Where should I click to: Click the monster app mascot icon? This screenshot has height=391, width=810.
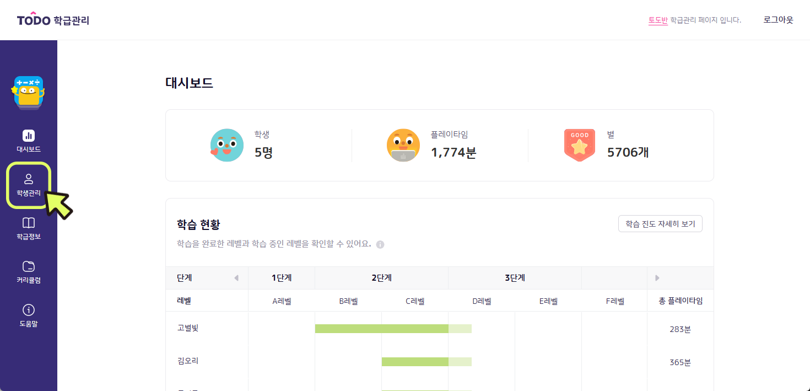[x=28, y=92]
